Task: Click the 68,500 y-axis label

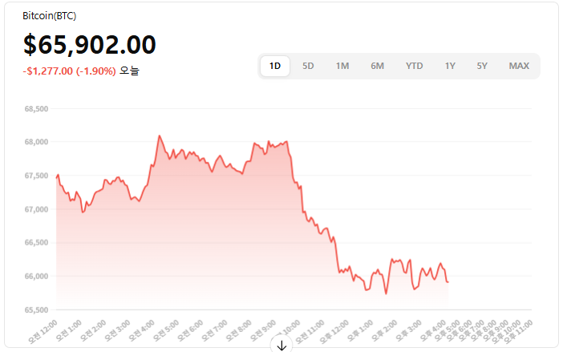Action: [36, 109]
